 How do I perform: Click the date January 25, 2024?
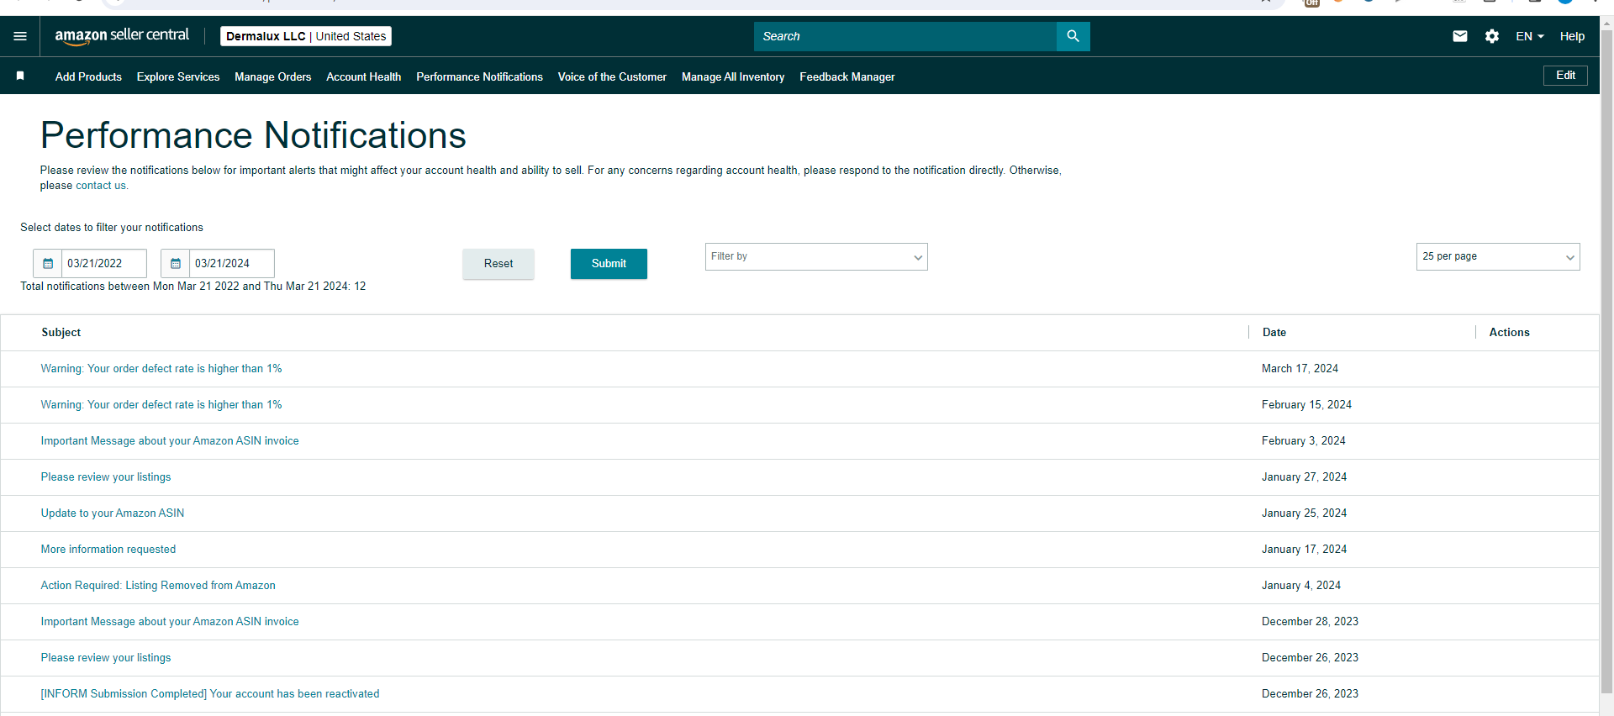coord(1304,513)
